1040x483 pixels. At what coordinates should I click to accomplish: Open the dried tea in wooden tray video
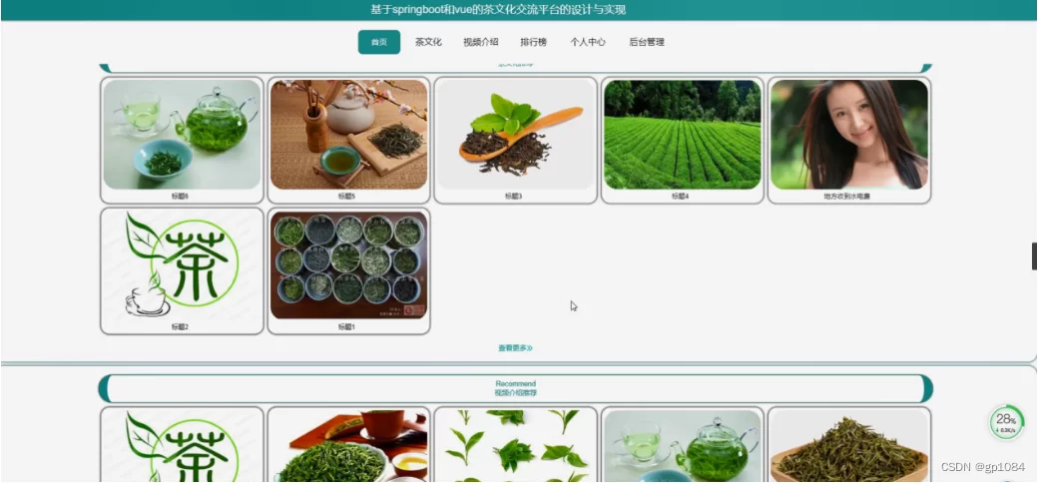pos(848,446)
